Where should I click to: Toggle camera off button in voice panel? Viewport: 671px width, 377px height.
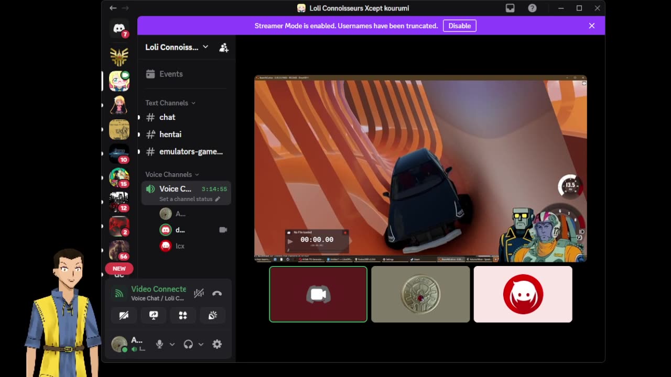pyautogui.click(x=124, y=315)
